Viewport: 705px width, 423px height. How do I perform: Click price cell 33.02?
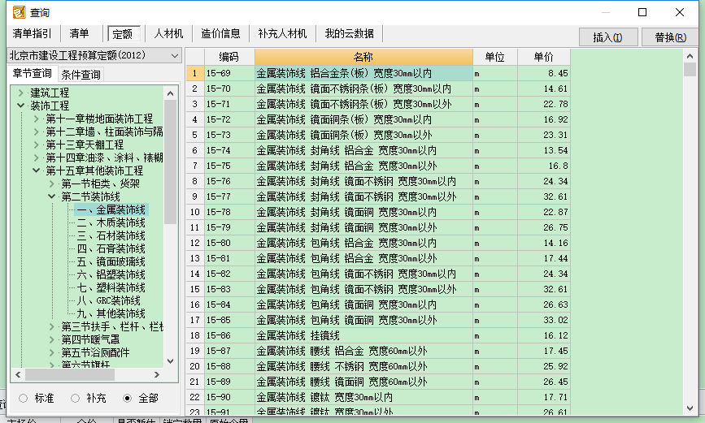pos(543,320)
